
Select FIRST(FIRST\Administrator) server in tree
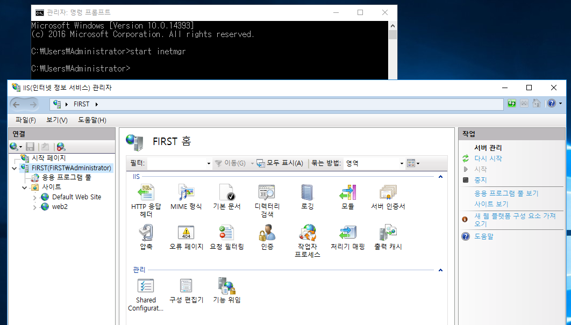click(x=72, y=168)
